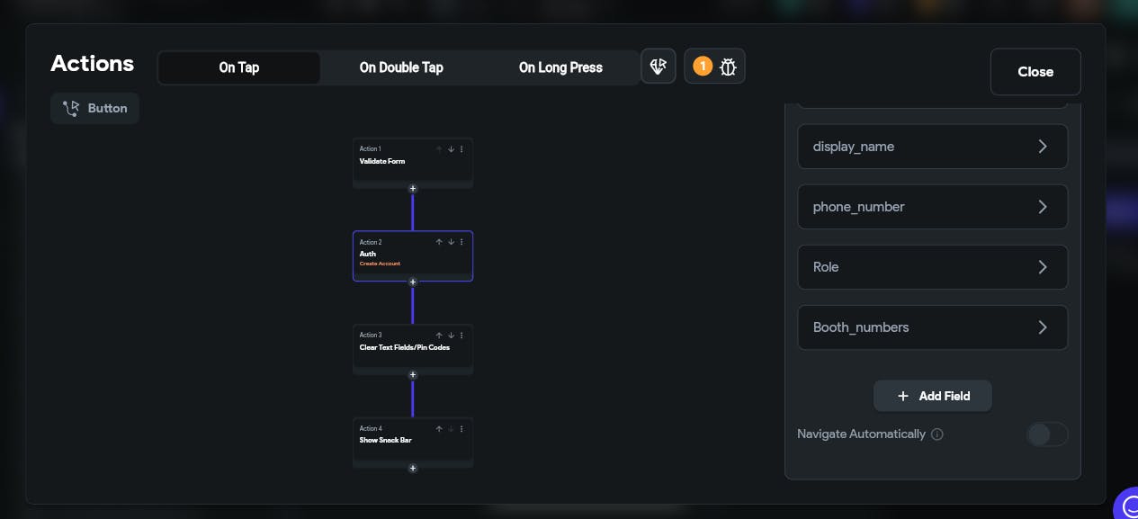Move Action 2 Auth up with arrow
Screen dimensions: 1138x519
tap(439, 242)
